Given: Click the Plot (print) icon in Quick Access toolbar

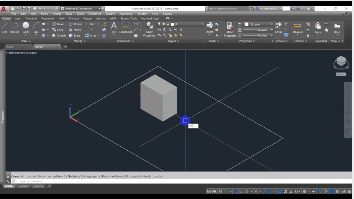Looking at the screenshot, I should [x=35, y=9].
